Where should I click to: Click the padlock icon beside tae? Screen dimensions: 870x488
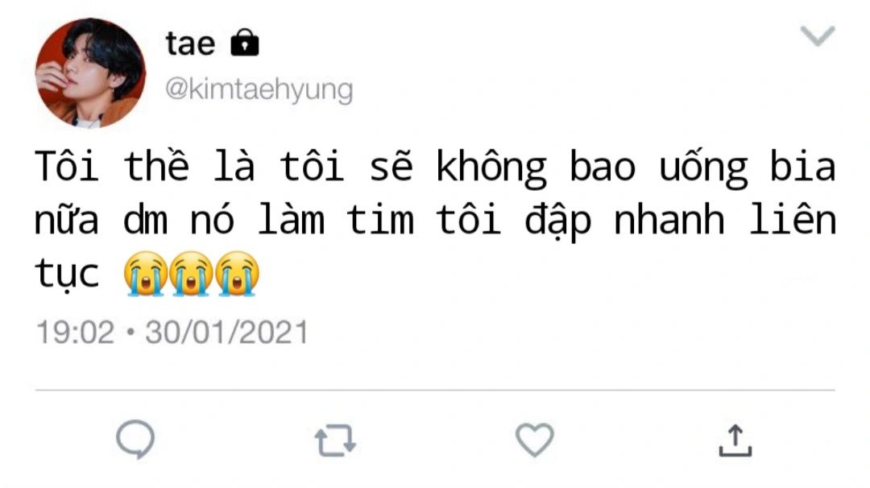pos(245,43)
